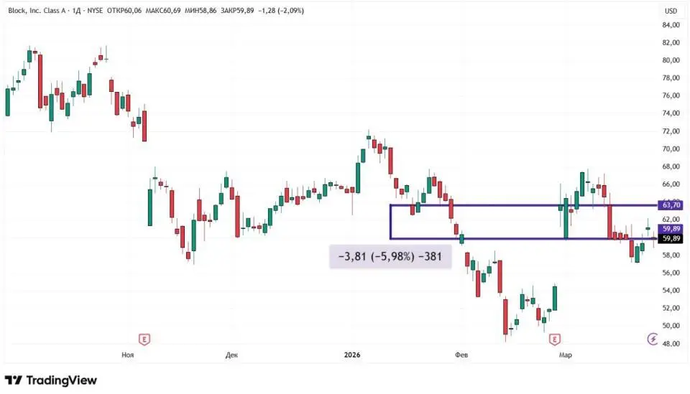Click the earnings marker near Ноя

tap(144, 339)
